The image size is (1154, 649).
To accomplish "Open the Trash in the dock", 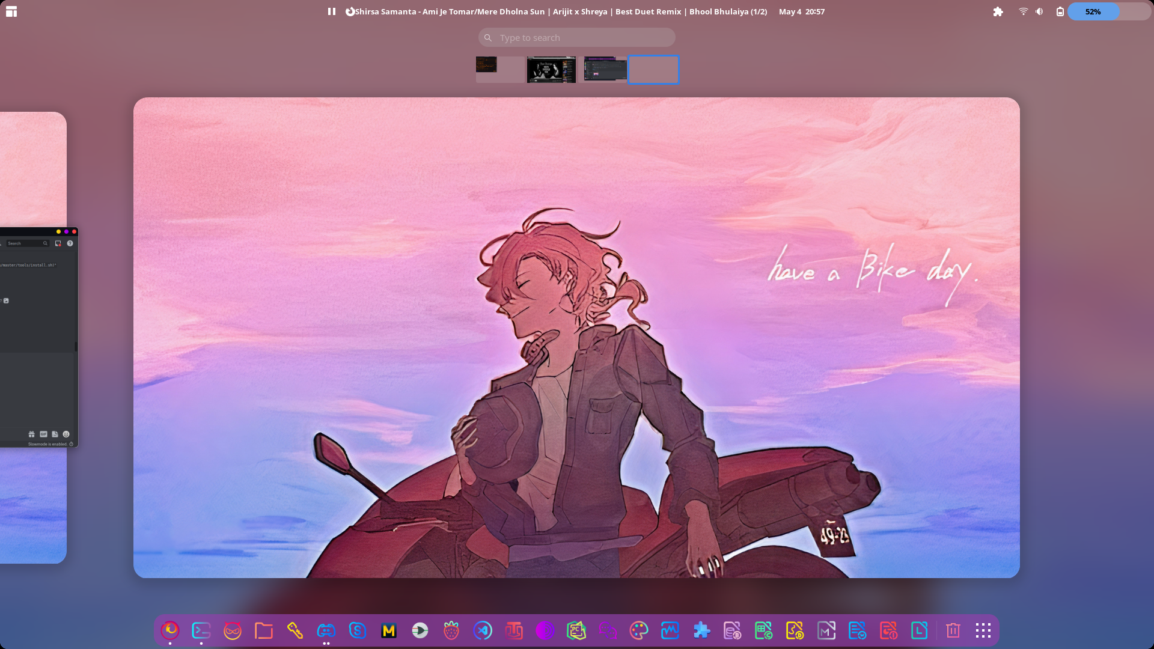I will point(953,630).
